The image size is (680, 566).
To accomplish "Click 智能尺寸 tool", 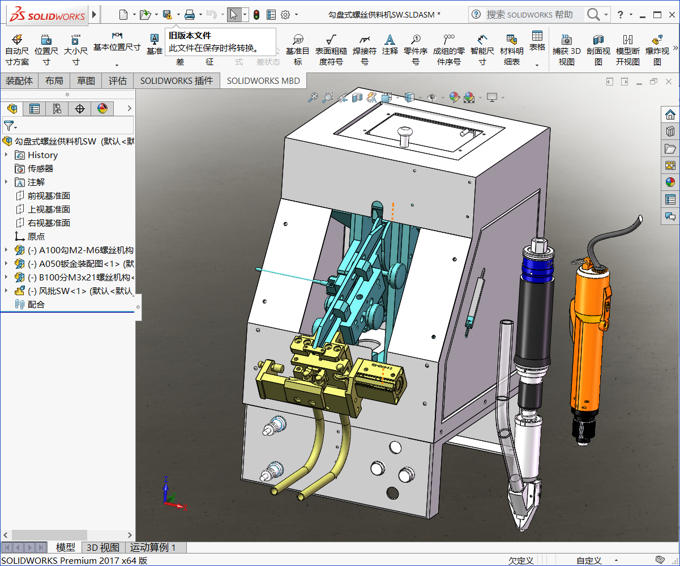I will [x=482, y=49].
